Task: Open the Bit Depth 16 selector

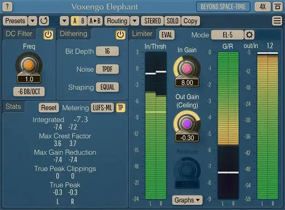Action: (x=107, y=51)
